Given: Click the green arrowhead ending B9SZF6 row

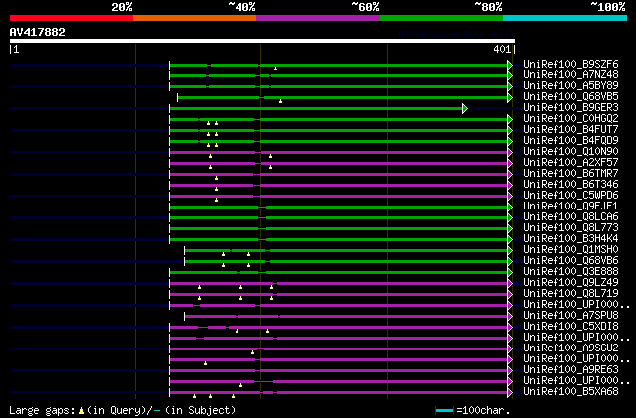Looking at the screenshot, I should point(510,65).
